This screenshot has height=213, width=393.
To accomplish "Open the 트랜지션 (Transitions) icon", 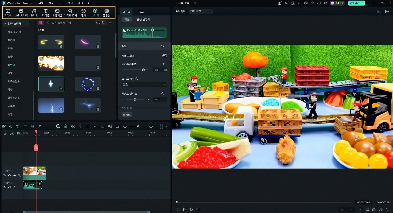I will pyautogui.click(x=57, y=13).
